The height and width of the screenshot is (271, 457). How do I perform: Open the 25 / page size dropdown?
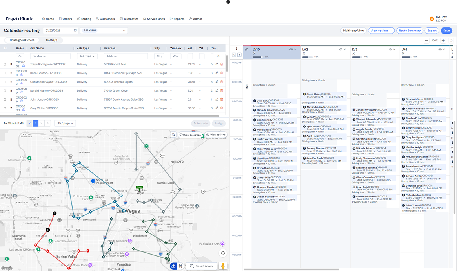65,123
